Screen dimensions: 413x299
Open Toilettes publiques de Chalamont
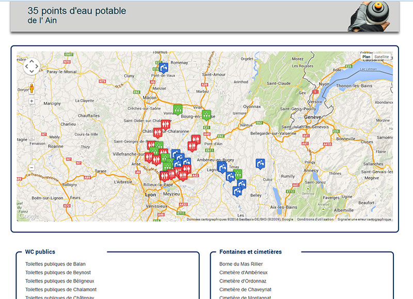pyautogui.click(x=61, y=289)
